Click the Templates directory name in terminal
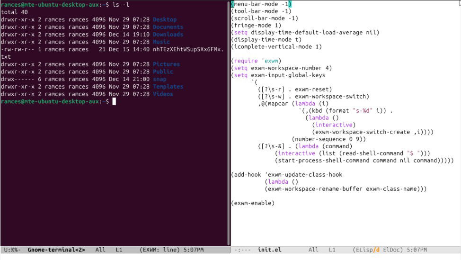Screen dimensions: 461x260 pos(168,87)
